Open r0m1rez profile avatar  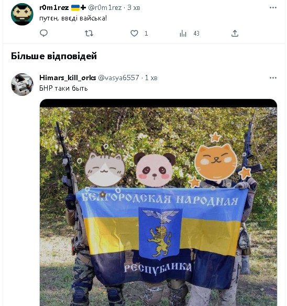[x=22, y=14]
